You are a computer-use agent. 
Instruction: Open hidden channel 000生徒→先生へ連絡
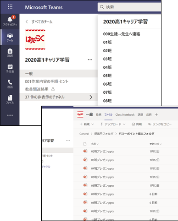tap(122, 34)
